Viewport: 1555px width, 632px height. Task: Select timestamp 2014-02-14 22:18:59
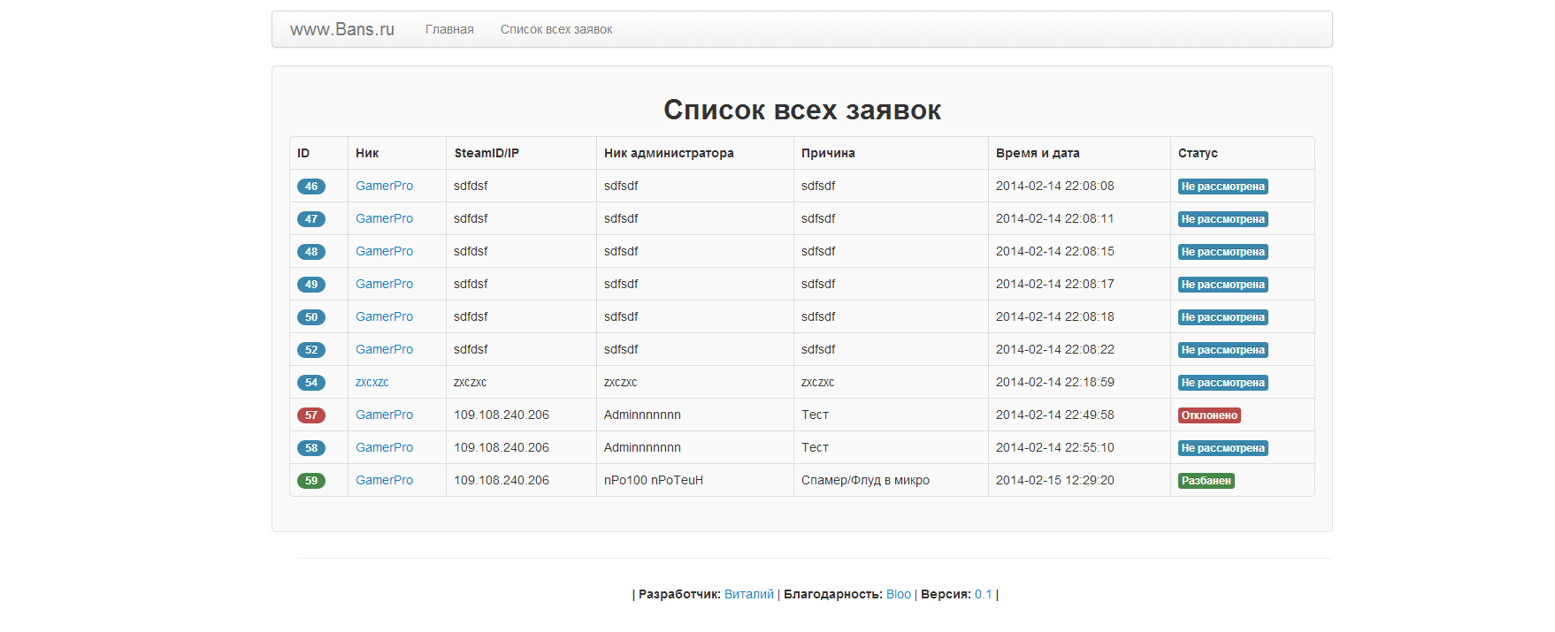pyautogui.click(x=1055, y=382)
